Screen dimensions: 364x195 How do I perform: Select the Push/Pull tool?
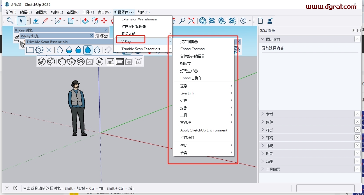point(85,21)
